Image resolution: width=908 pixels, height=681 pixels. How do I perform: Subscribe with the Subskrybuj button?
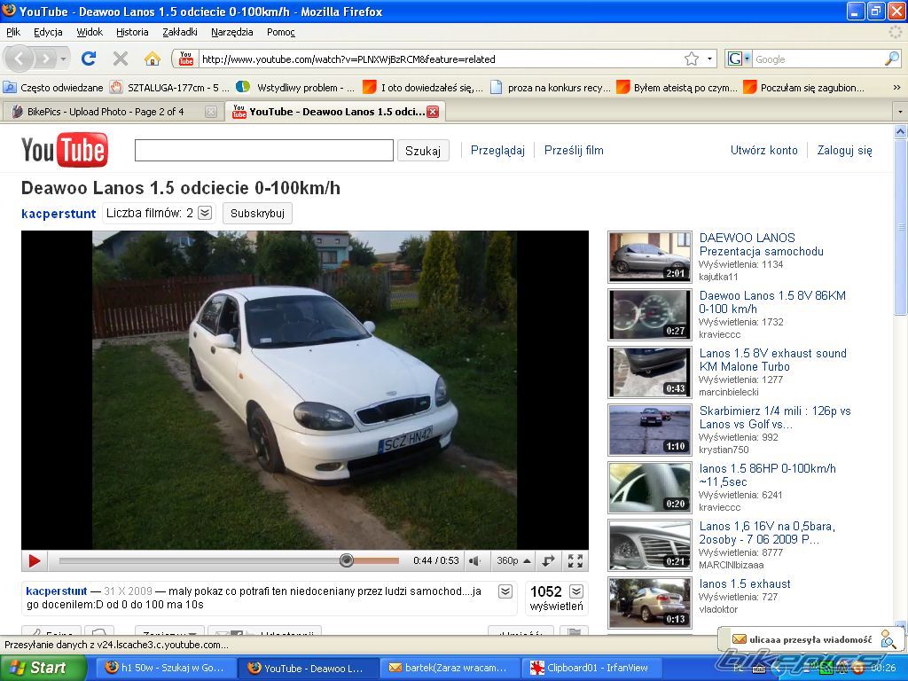pos(258,213)
